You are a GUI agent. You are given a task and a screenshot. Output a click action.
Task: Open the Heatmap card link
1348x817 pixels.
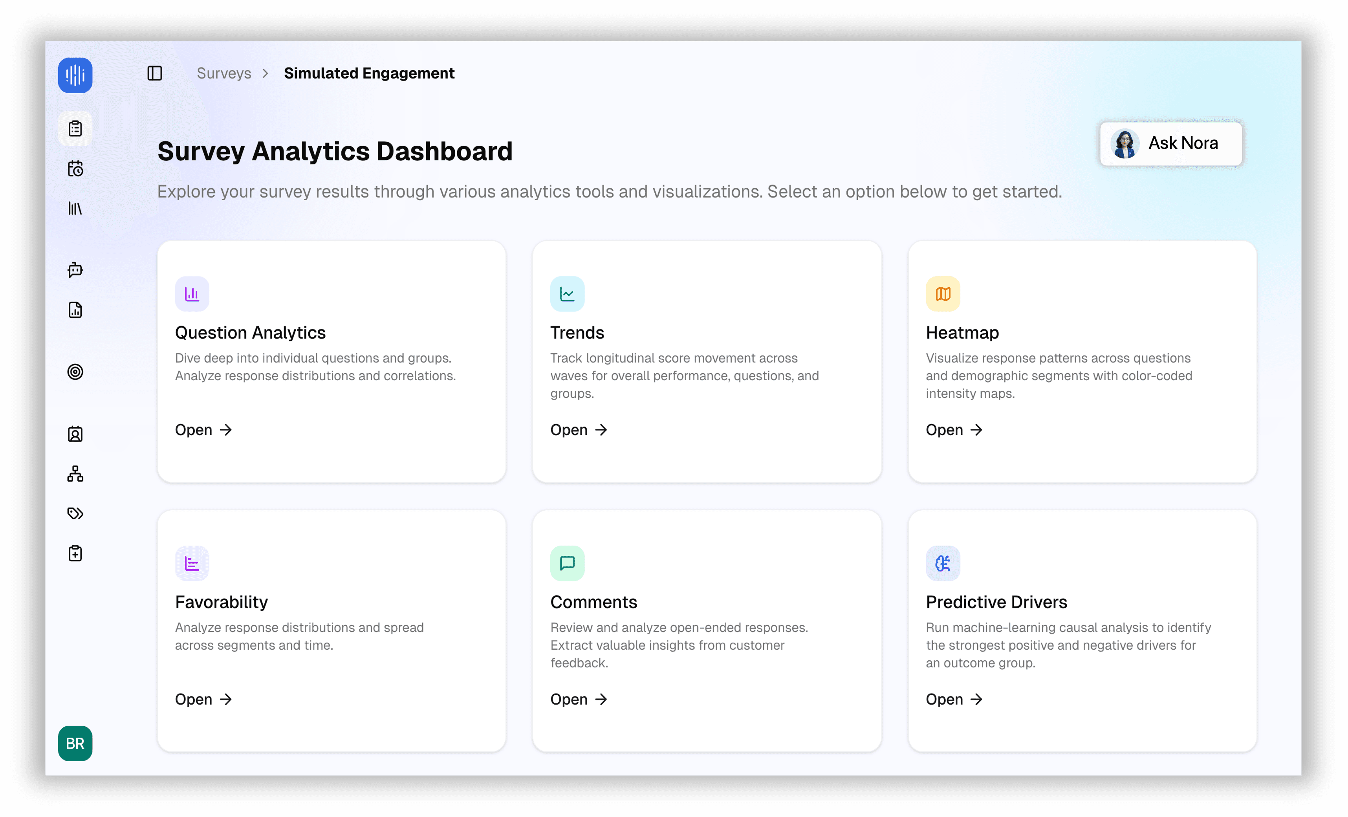coord(954,430)
